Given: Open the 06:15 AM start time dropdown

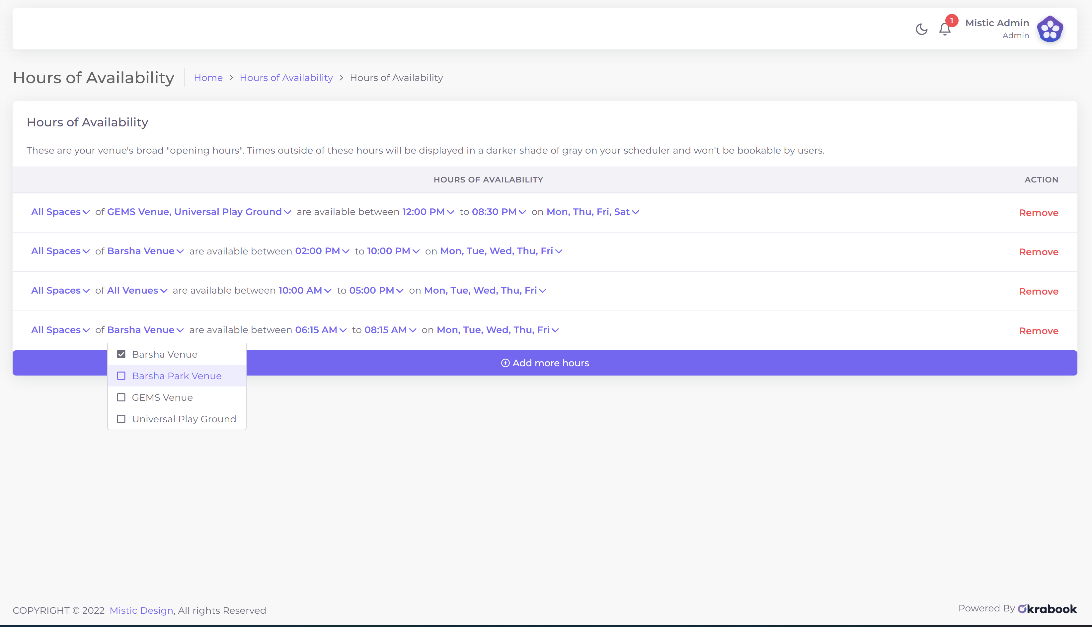Looking at the screenshot, I should click(x=321, y=330).
